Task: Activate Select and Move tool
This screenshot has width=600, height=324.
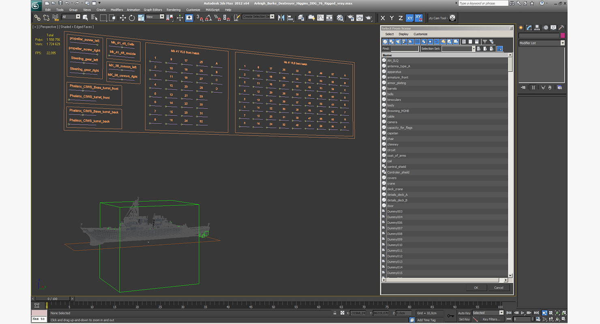Action: coord(123,18)
